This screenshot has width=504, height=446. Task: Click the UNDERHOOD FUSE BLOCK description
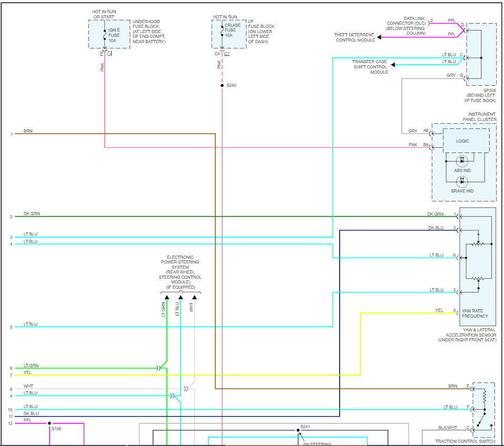(149, 32)
